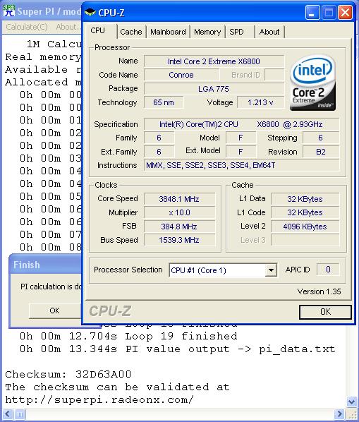Click the Revision value 'B2'
The height and width of the screenshot is (422, 359).
pos(320,152)
